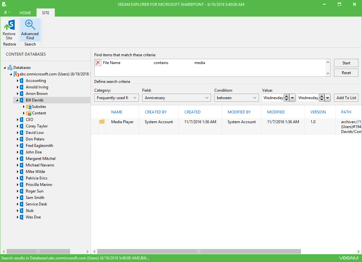Click the 'media' criterion value text
Image resolution: width=362 pixels, height=262 pixels.
tap(200, 62)
